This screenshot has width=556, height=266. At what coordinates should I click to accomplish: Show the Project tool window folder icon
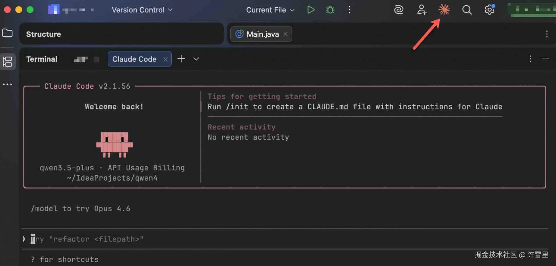pyautogui.click(x=7, y=33)
